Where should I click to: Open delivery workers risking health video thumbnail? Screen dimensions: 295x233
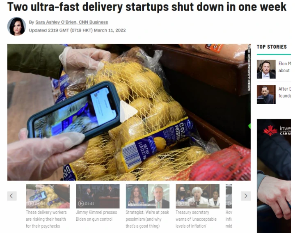[x=48, y=196]
